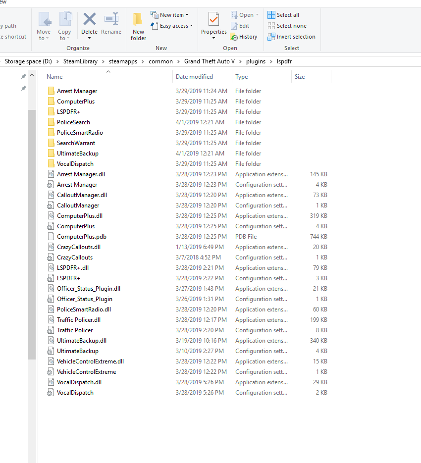Create a New folder from ribbon
The height and width of the screenshot is (463, 421).
[138, 27]
